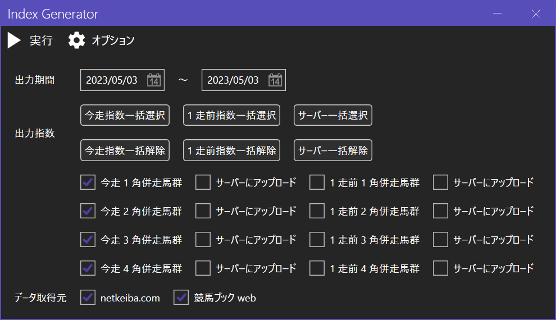The height and width of the screenshot is (320, 556).
Task: Check １走前２角併走馬群 checkbox
Action: pyautogui.click(x=317, y=211)
